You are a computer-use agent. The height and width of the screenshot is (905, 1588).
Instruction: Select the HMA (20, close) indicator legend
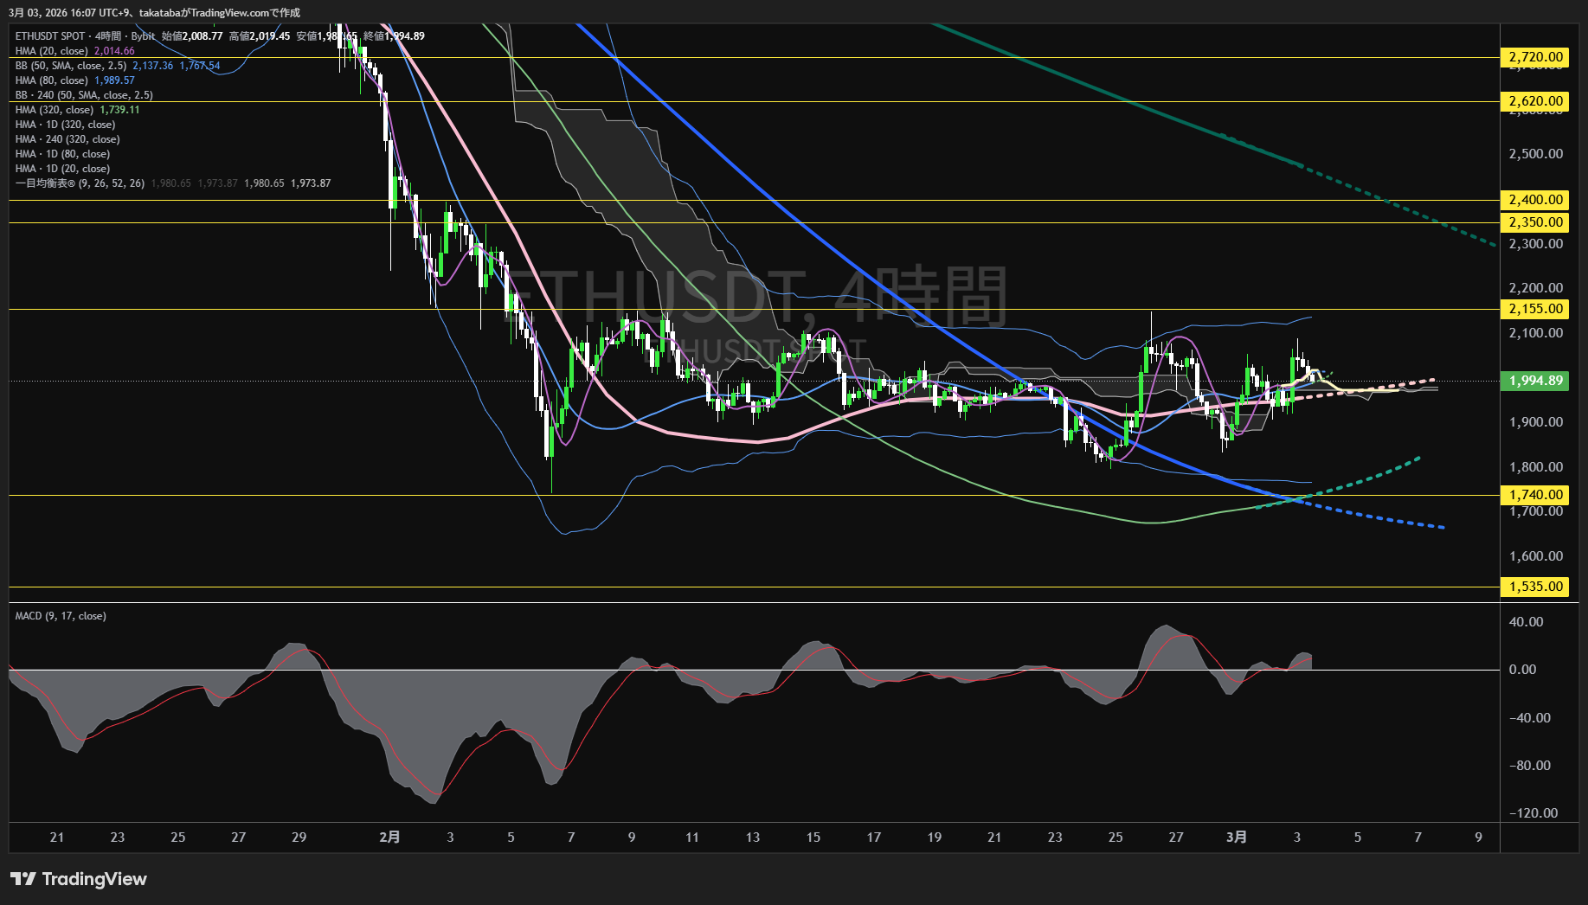tap(52, 51)
